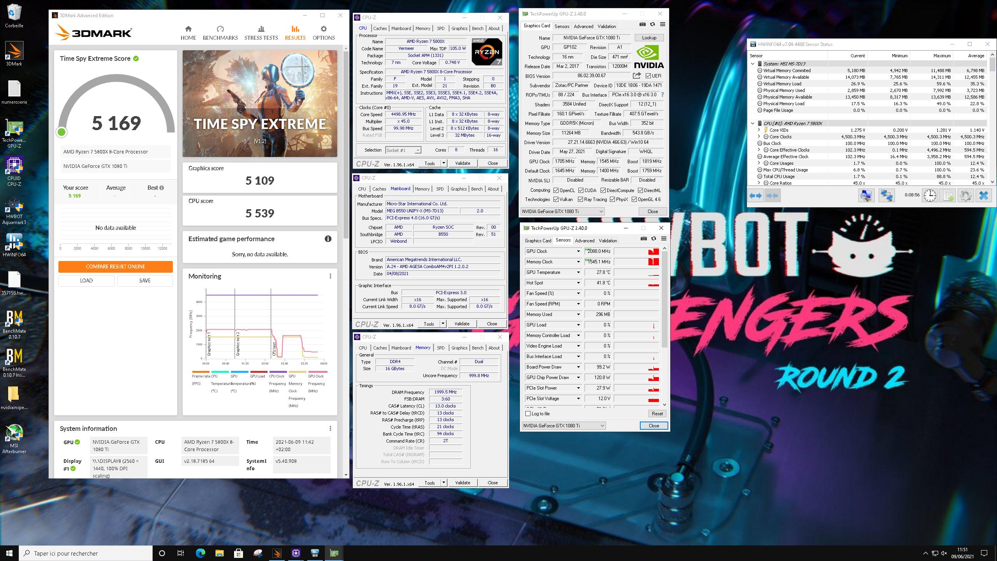Open Tools dropdown arrow in top CPU-Z window

click(444, 164)
